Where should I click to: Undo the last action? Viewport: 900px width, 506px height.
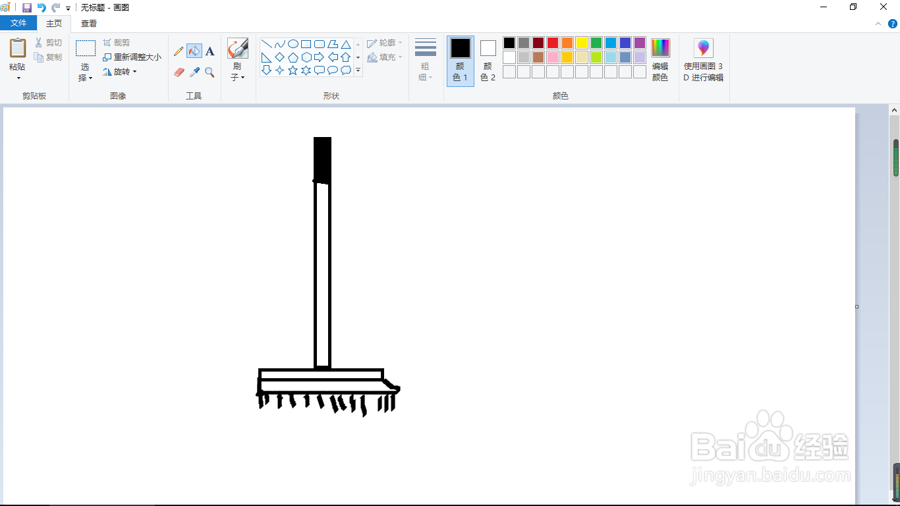coord(42,7)
